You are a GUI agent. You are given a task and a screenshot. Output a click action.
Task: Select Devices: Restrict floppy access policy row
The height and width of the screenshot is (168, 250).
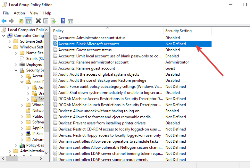[132, 135]
